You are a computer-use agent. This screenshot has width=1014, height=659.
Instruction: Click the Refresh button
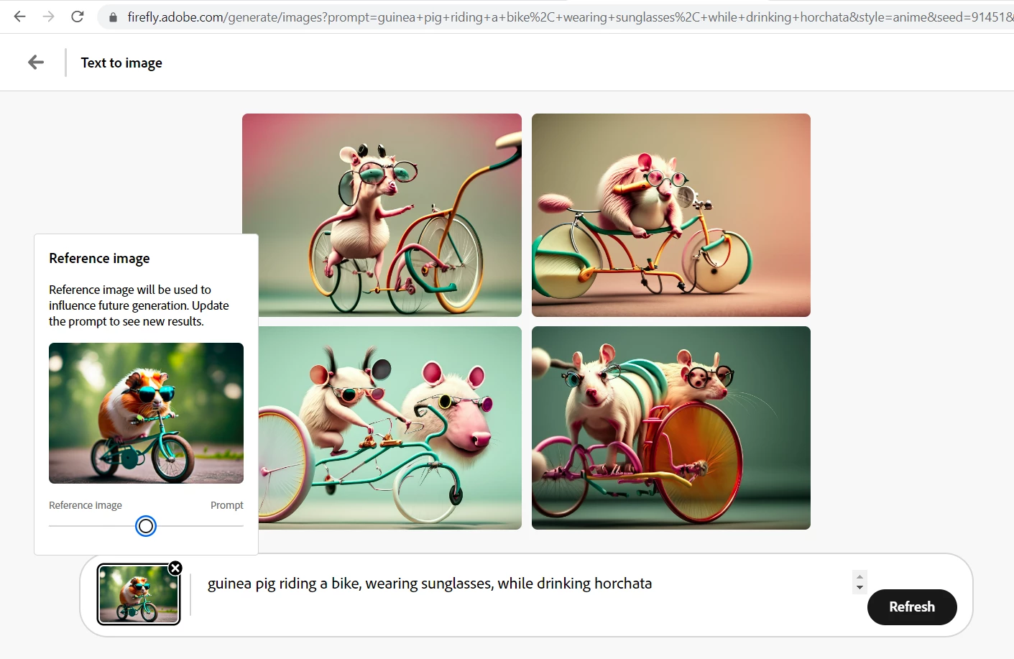point(912,607)
